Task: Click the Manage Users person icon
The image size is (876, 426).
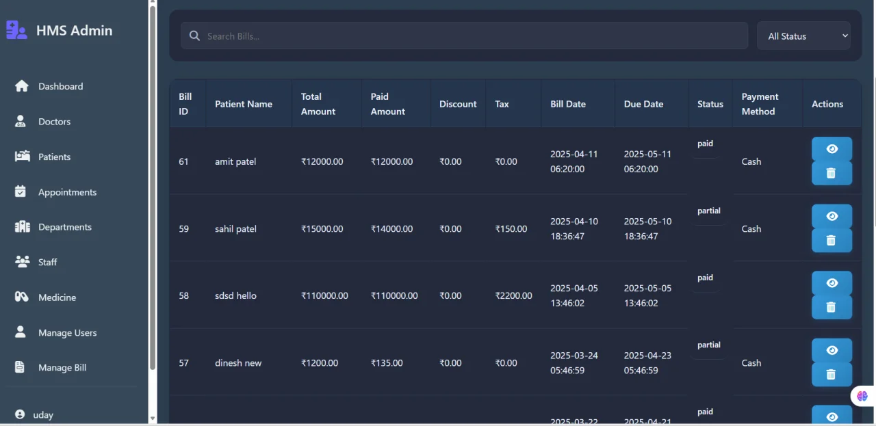Action: point(21,332)
